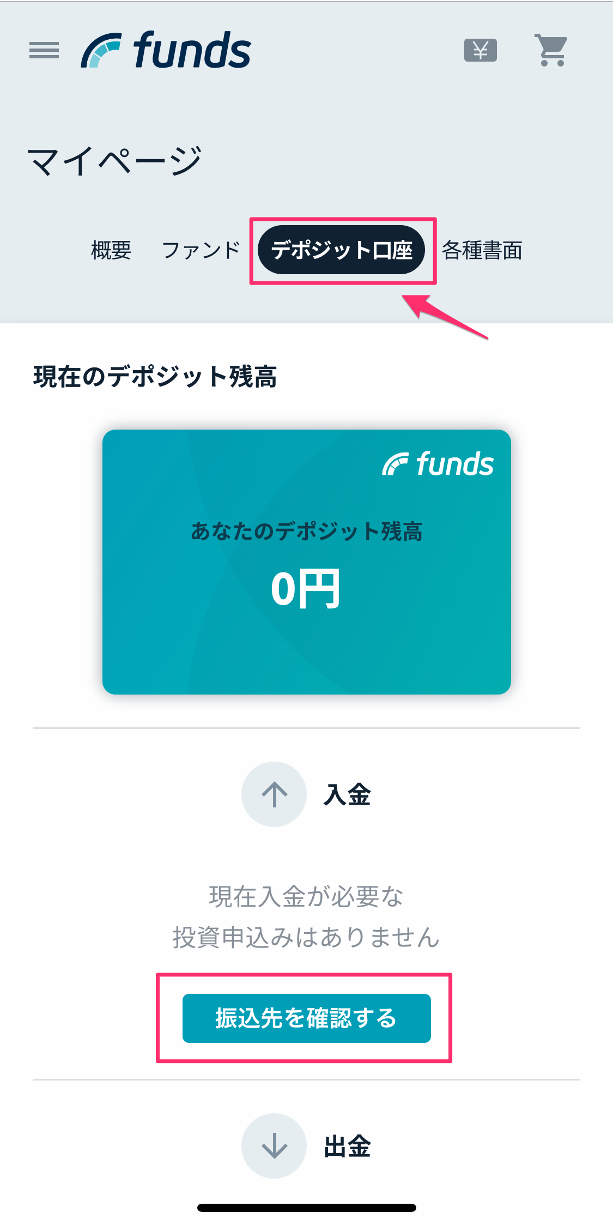
Task: Click the white funds logo on the balance card
Action: (438, 464)
